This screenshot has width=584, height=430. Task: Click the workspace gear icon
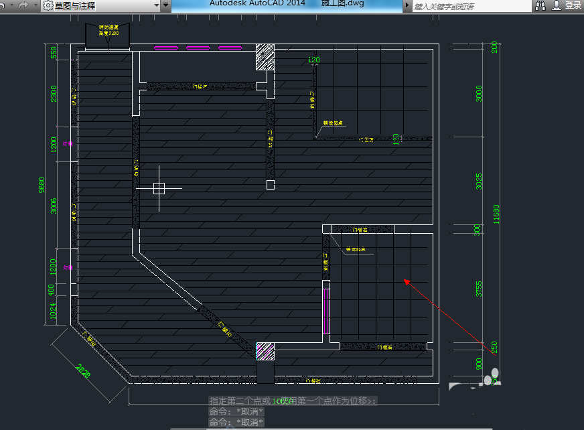click(48, 5)
